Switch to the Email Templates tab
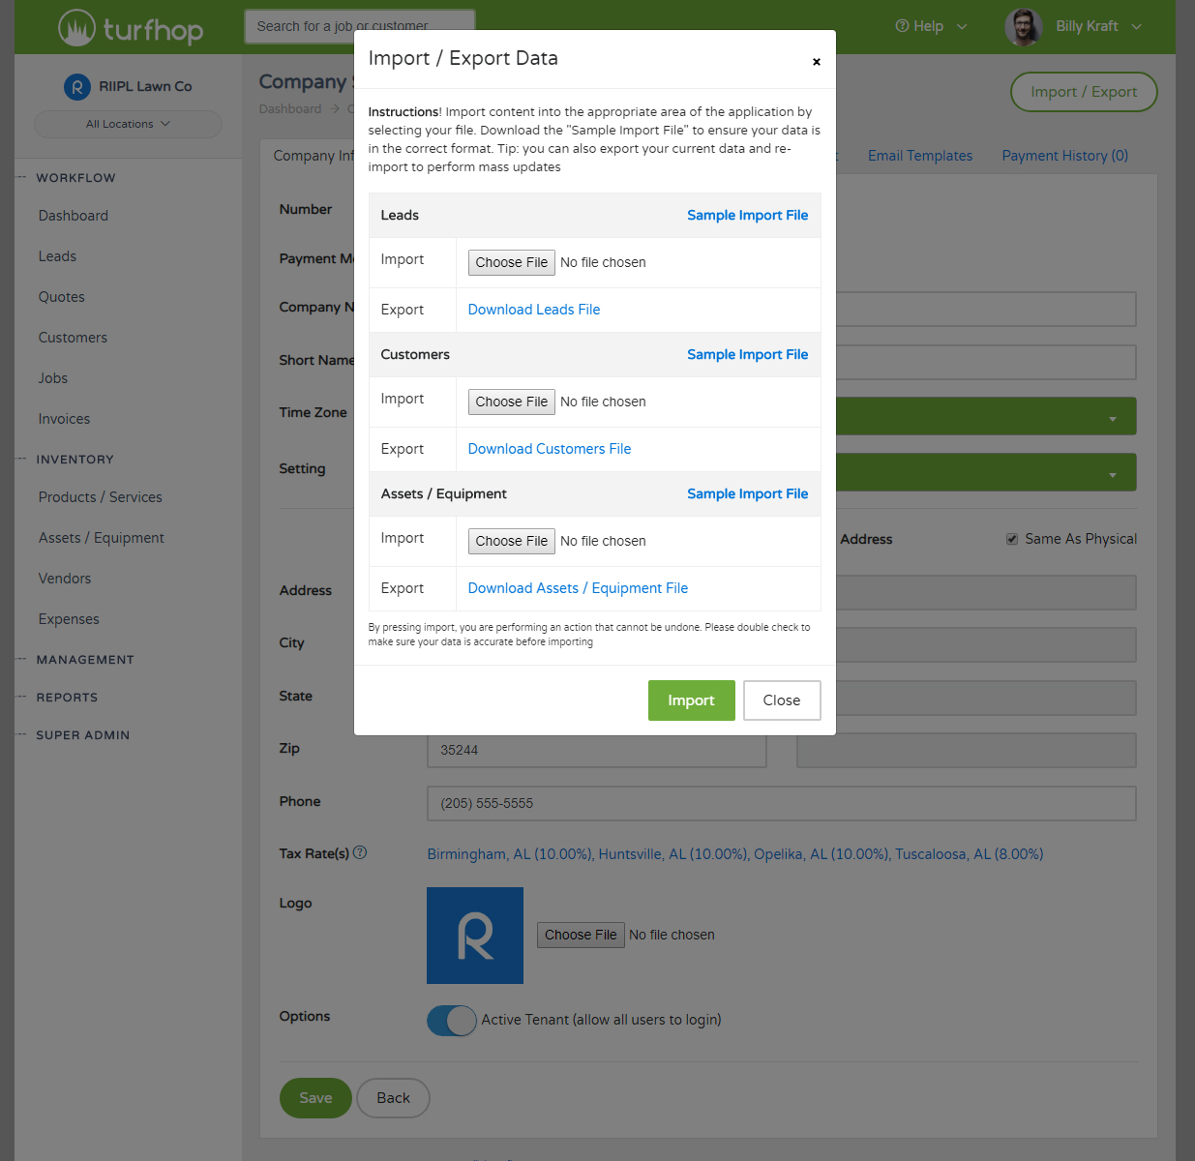Image resolution: width=1195 pixels, height=1161 pixels. 919,156
